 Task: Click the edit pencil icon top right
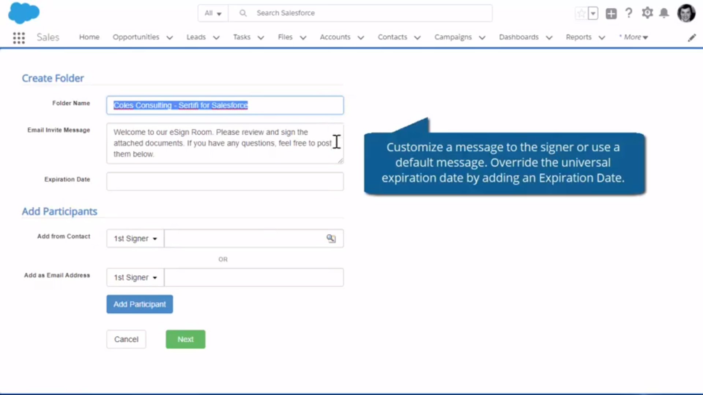[x=692, y=38]
